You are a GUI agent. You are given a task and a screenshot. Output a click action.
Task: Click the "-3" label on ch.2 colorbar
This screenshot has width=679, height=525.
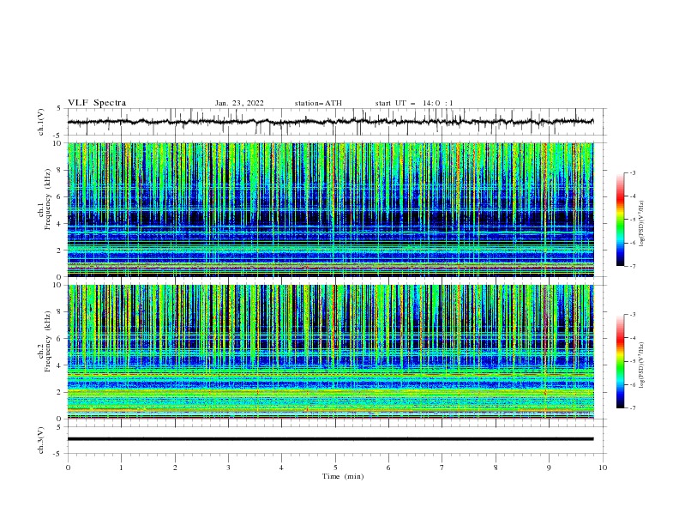632,315
